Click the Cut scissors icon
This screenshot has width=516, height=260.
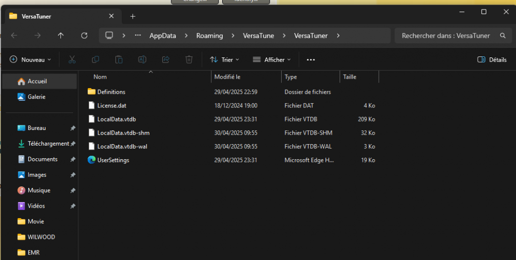coord(72,59)
